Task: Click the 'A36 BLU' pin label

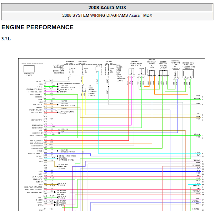Action: pos(49,170)
